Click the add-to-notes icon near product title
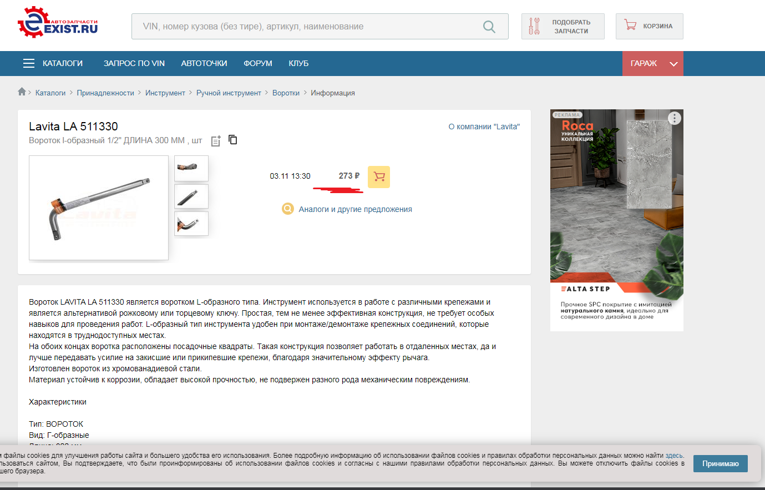This screenshot has width=765, height=490. coord(216,141)
